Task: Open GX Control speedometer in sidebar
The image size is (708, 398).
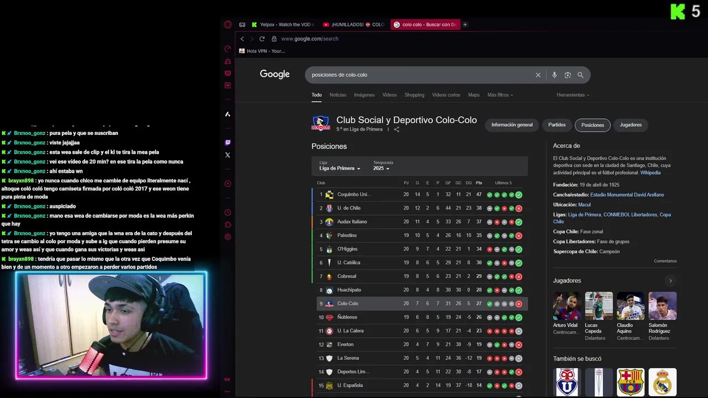Action: 227,49
